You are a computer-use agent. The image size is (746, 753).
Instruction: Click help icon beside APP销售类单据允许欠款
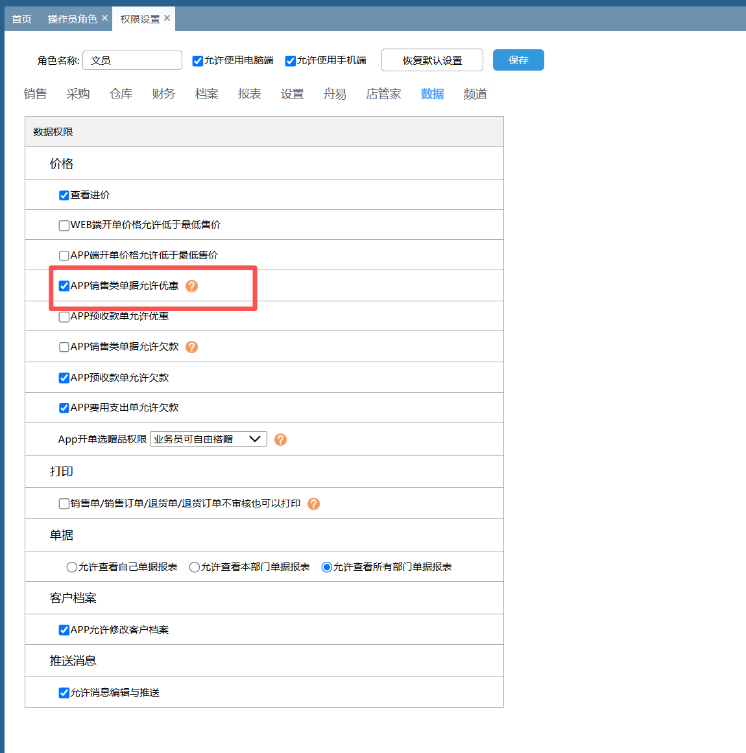[191, 347]
